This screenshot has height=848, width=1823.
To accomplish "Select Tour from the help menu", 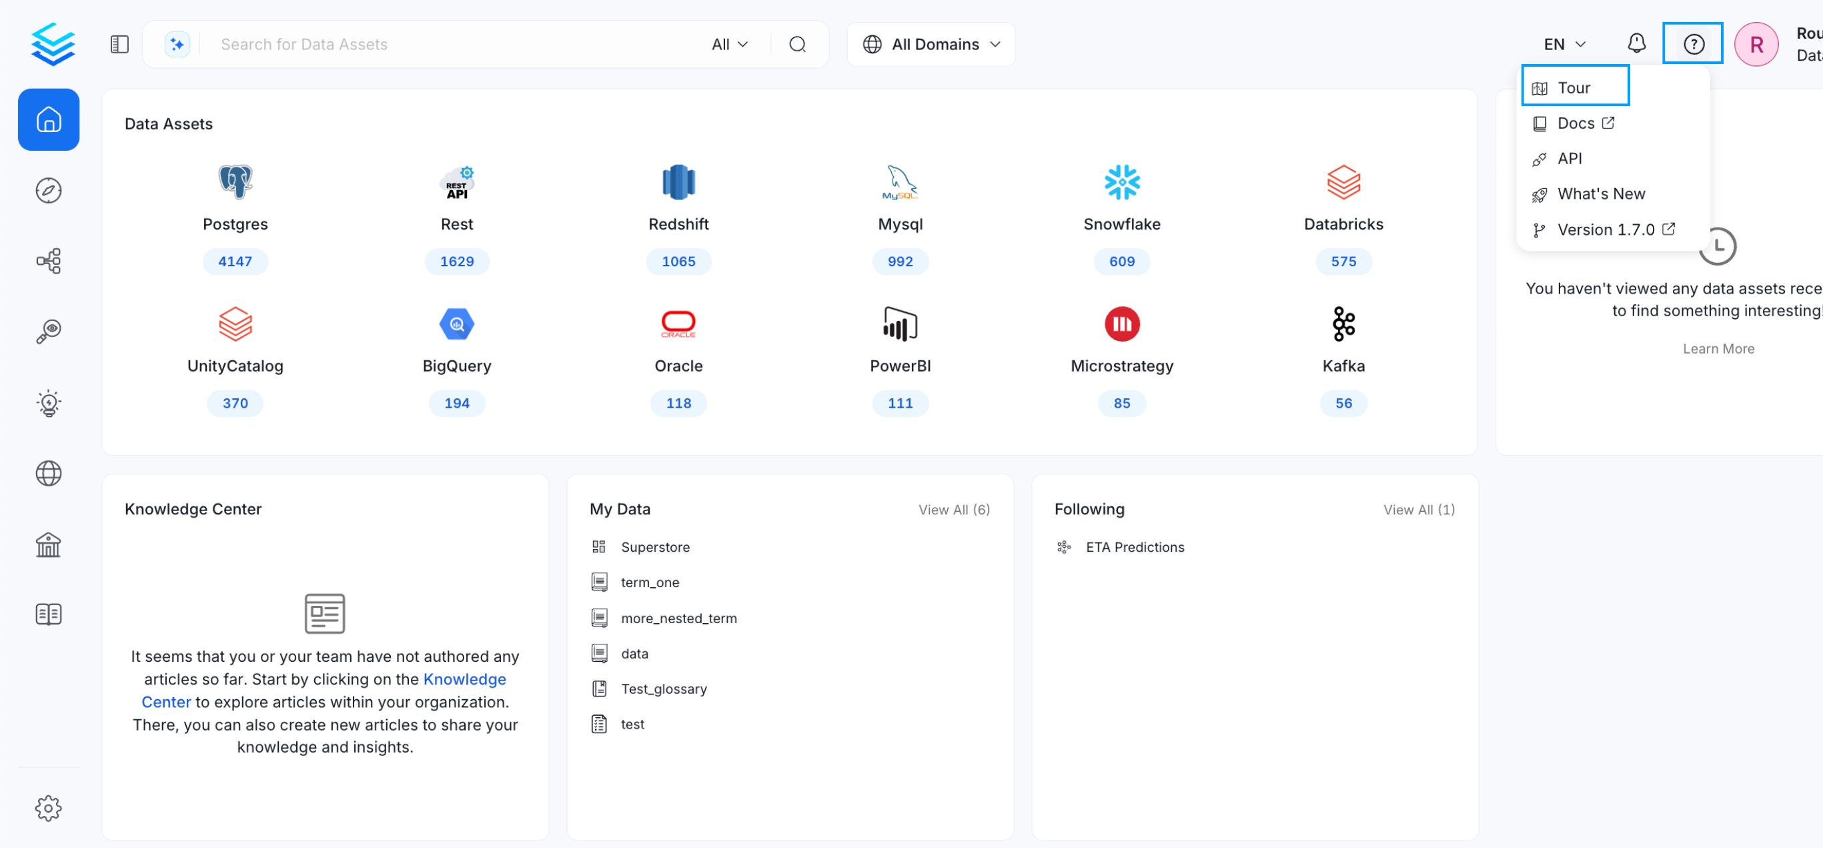I will [1575, 85].
